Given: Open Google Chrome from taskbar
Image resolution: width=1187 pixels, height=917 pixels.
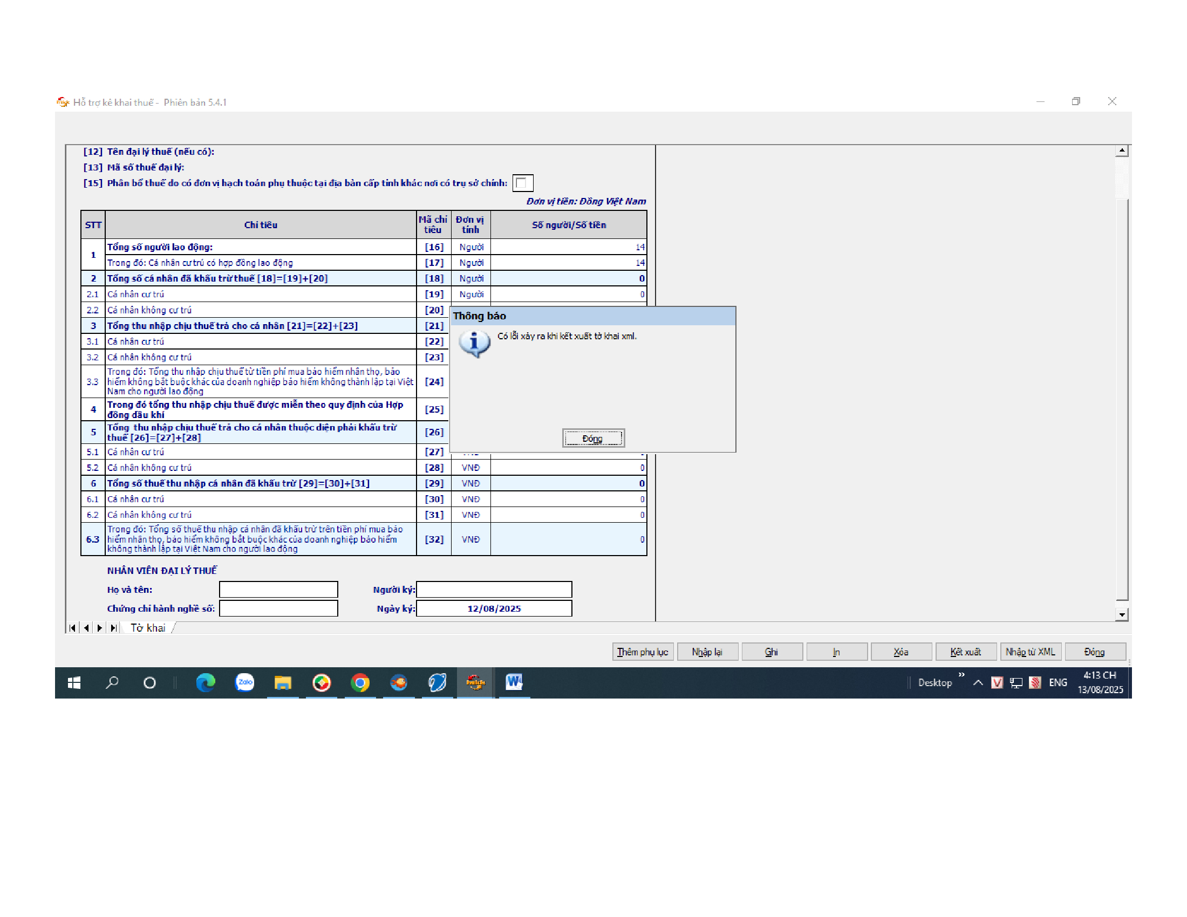Looking at the screenshot, I should [x=360, y=682].
